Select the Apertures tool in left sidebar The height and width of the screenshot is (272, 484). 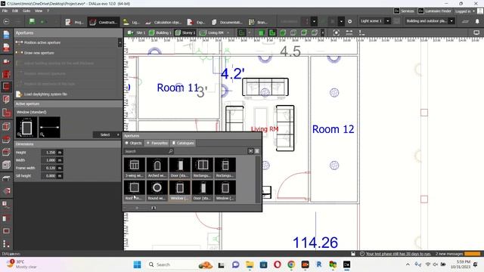(6, 86)
